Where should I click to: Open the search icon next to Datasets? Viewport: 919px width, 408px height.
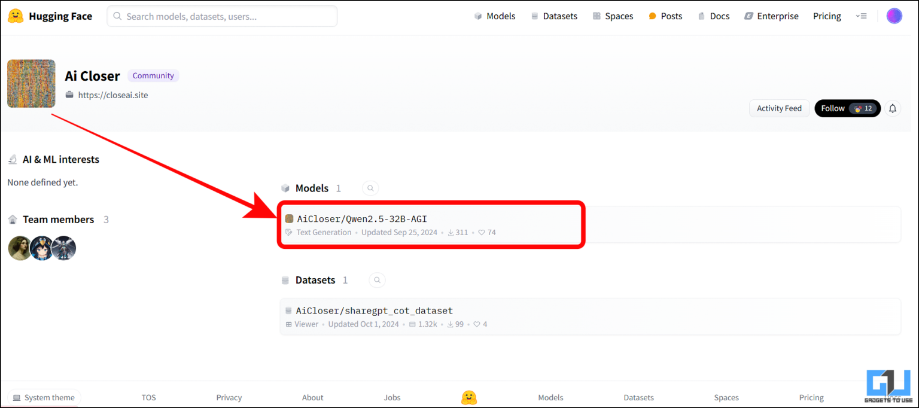pos(377,280)
